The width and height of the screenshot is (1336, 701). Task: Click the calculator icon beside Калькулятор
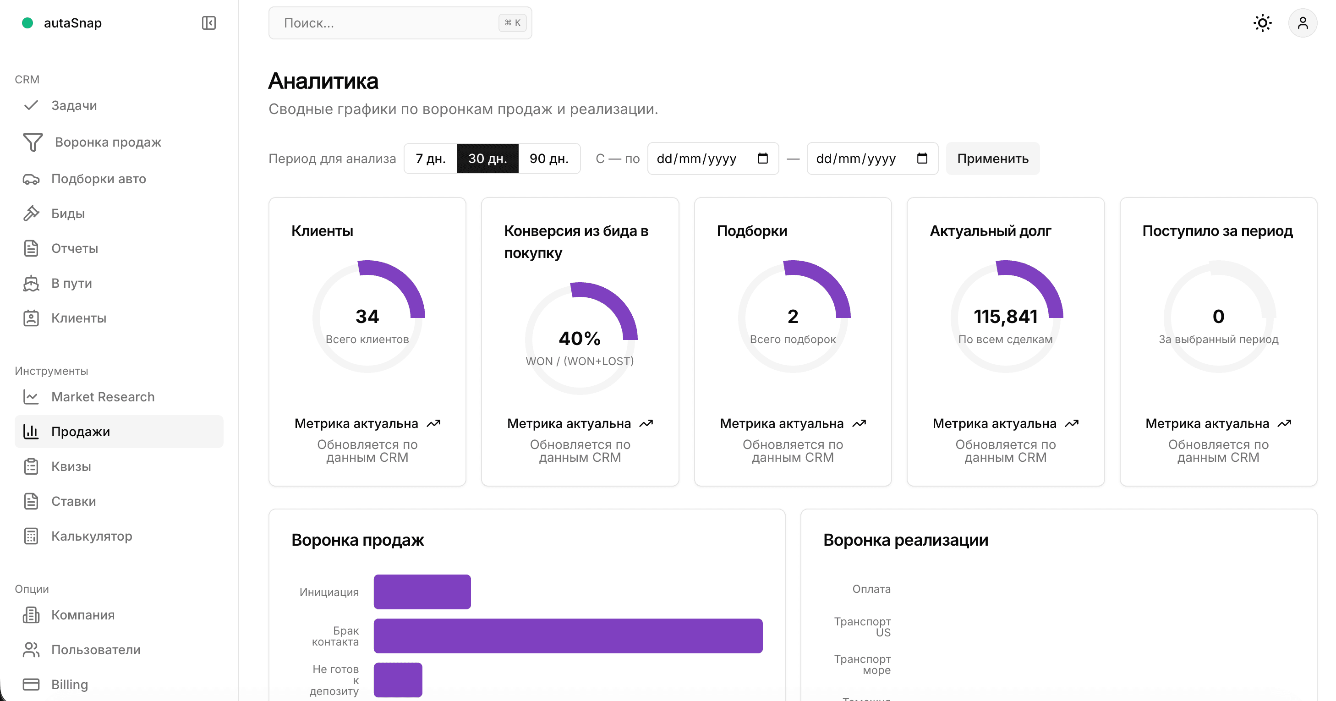coord(31,536)
